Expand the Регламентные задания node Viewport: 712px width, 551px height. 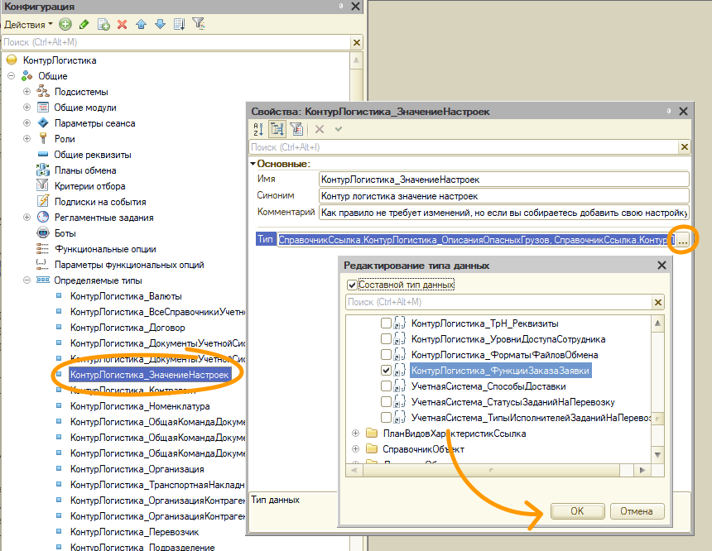26,217
